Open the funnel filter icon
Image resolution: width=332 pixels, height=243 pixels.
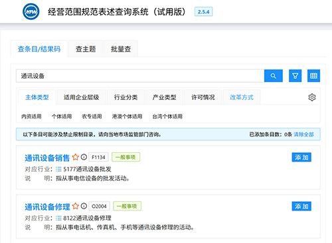click(295, 76)
